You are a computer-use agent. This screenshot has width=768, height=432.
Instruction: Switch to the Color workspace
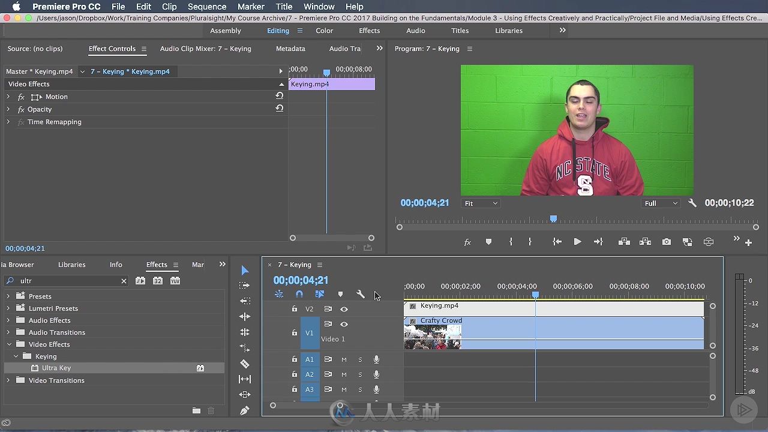tap(325, 31)
